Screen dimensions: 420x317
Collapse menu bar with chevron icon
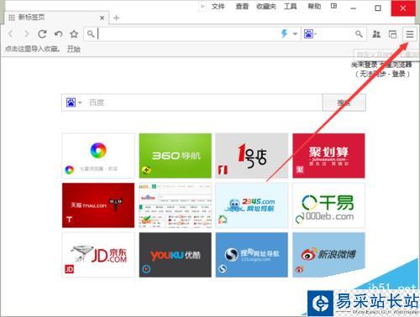click(x=202, y=7)
